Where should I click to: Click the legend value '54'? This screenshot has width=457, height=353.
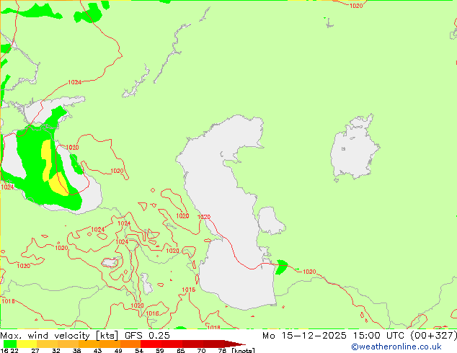pyautogui.click(x=139, y=351)
